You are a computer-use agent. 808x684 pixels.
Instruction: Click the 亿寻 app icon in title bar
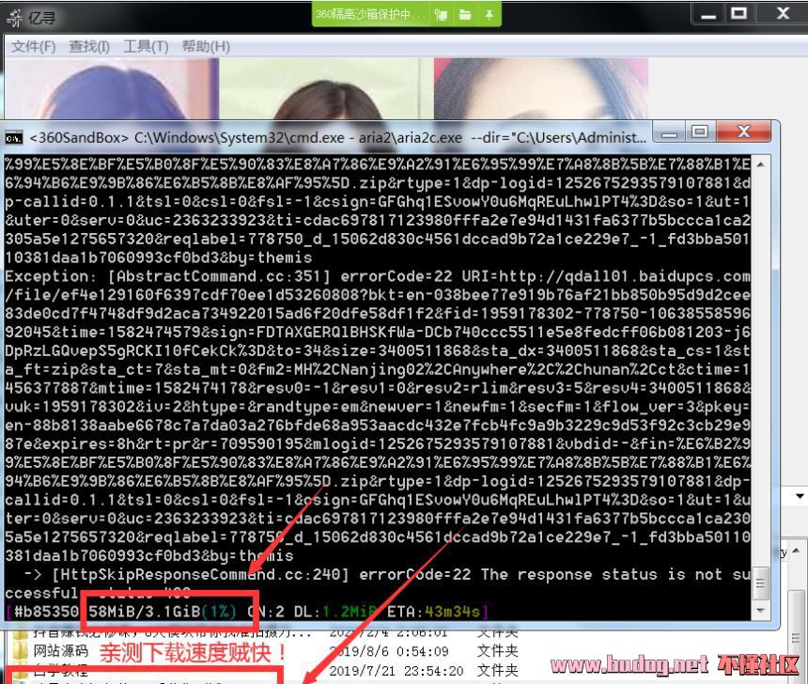pyautogui.click(x=15, y=18)
